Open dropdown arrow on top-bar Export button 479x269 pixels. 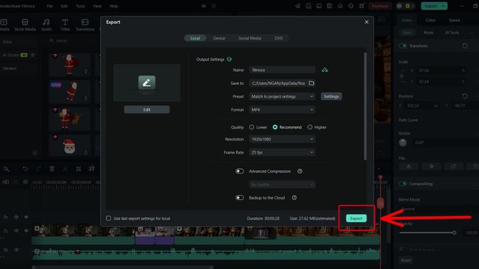pos(443,5)
